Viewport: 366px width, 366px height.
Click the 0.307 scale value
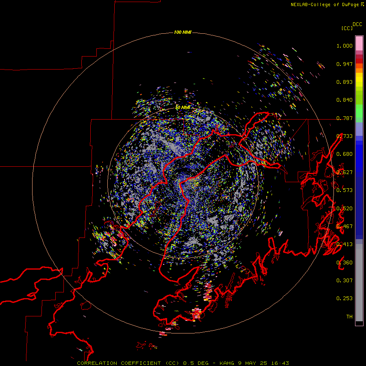point(344,281)
